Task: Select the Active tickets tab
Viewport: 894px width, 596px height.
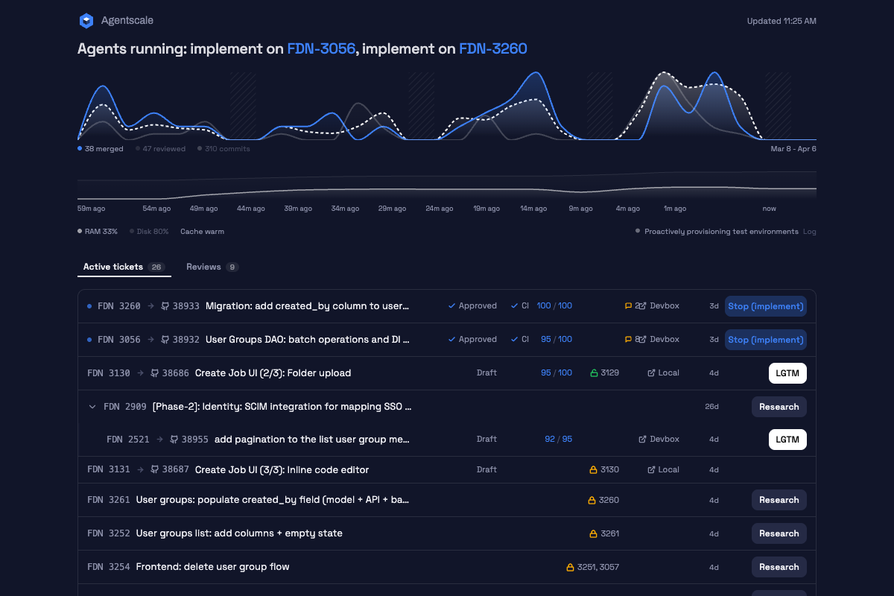Action: coord(124,267)
